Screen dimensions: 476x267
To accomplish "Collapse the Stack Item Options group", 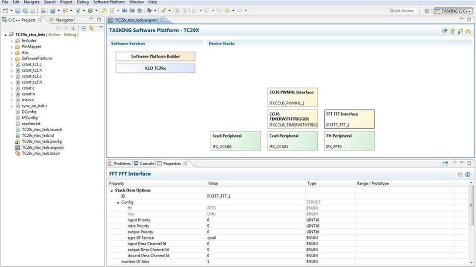I will click(112, 190).
